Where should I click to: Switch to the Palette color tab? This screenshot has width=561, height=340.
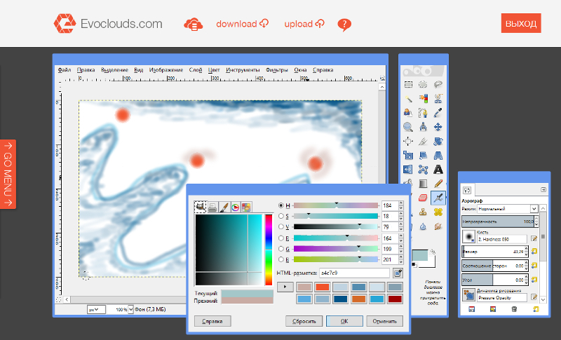pos(246,208)
